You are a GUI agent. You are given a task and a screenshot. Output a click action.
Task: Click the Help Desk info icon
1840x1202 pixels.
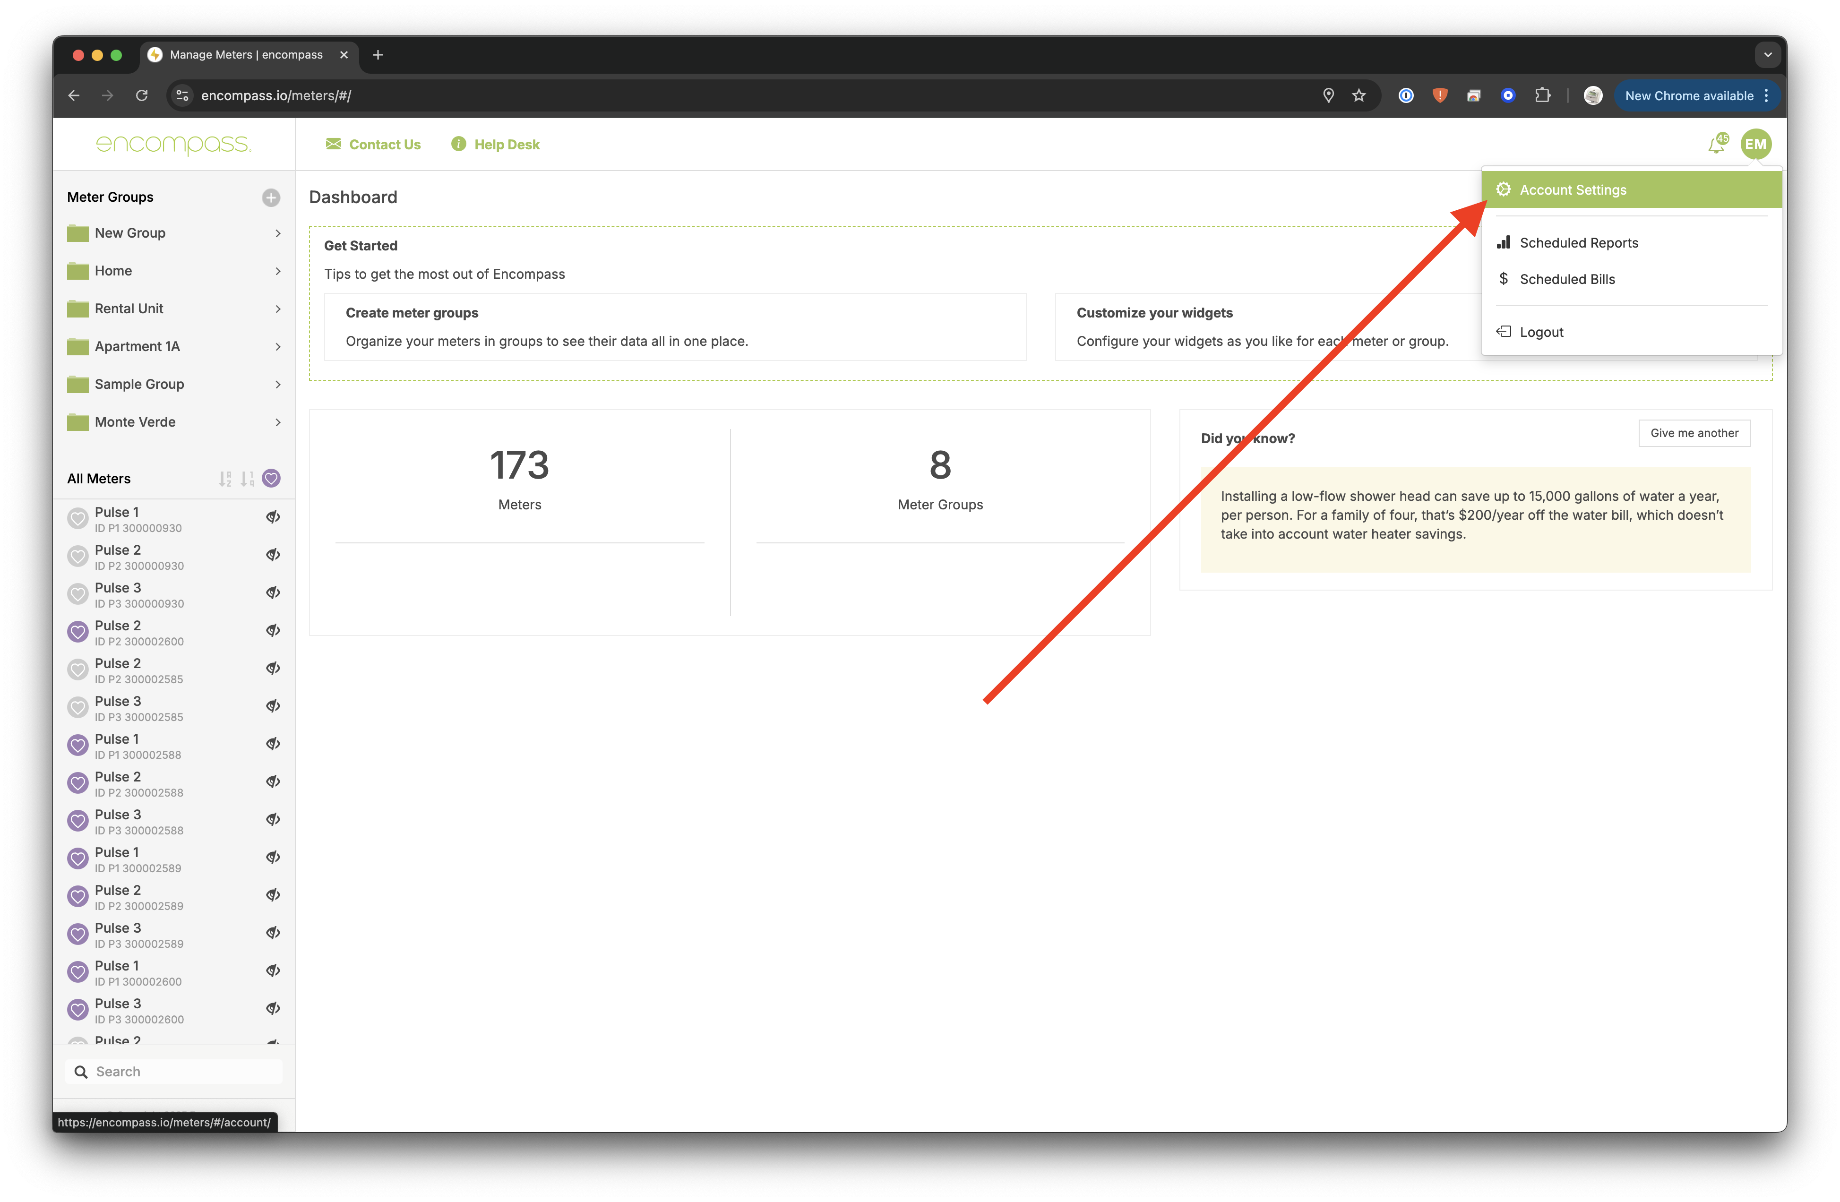tap(458, 145)
